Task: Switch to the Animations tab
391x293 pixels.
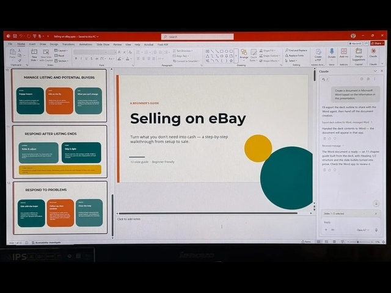Action: [x=86, y=45]
